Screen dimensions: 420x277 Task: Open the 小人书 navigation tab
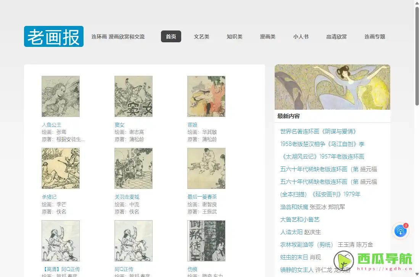[x=301, y=37]
